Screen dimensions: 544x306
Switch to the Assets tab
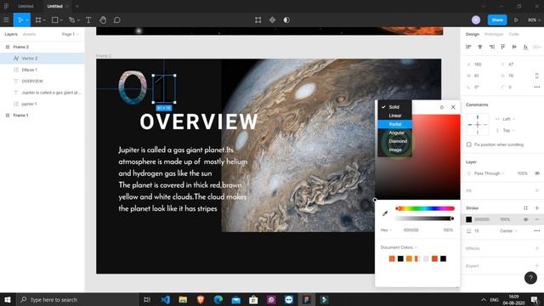pos(29,34)
